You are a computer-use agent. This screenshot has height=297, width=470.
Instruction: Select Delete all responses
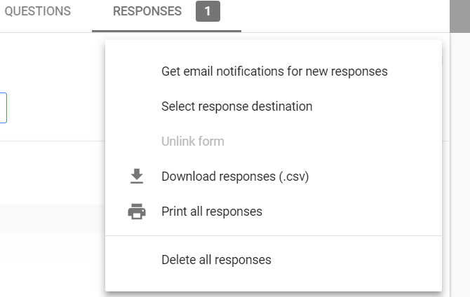click(x=216, y=260)
